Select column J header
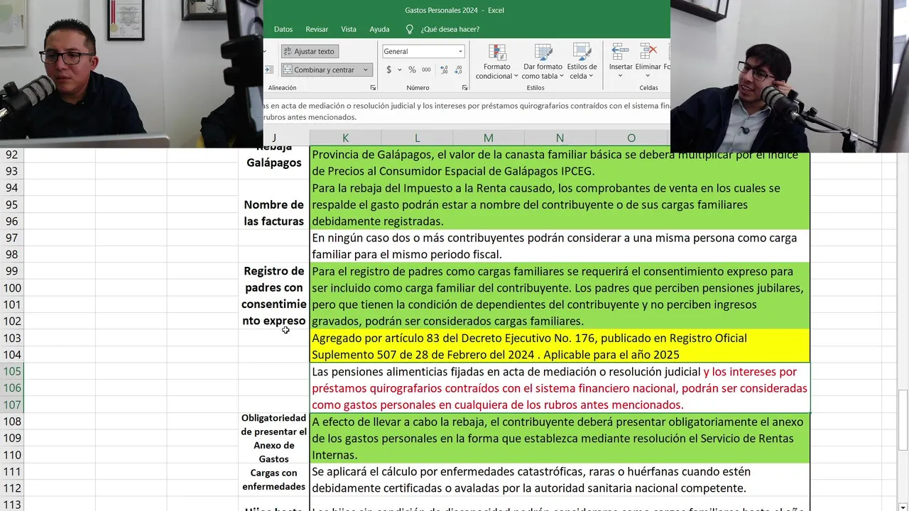 click(x=274, y=138)
